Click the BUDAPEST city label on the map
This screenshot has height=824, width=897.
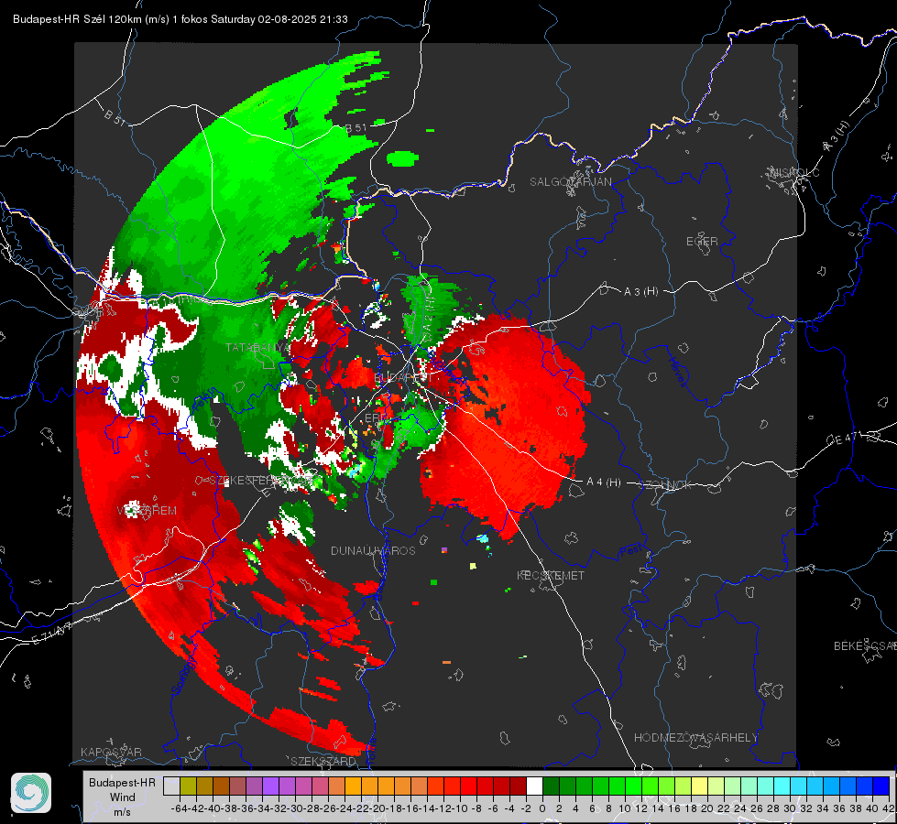point(403,378)
